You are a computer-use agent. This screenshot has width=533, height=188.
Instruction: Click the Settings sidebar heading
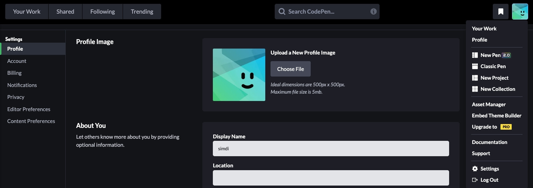pyautogui.click(x=14, y=39)
